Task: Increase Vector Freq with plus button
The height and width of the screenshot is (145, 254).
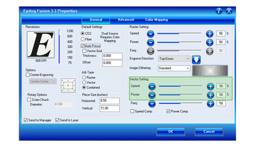Action: (x=210, y=104)
